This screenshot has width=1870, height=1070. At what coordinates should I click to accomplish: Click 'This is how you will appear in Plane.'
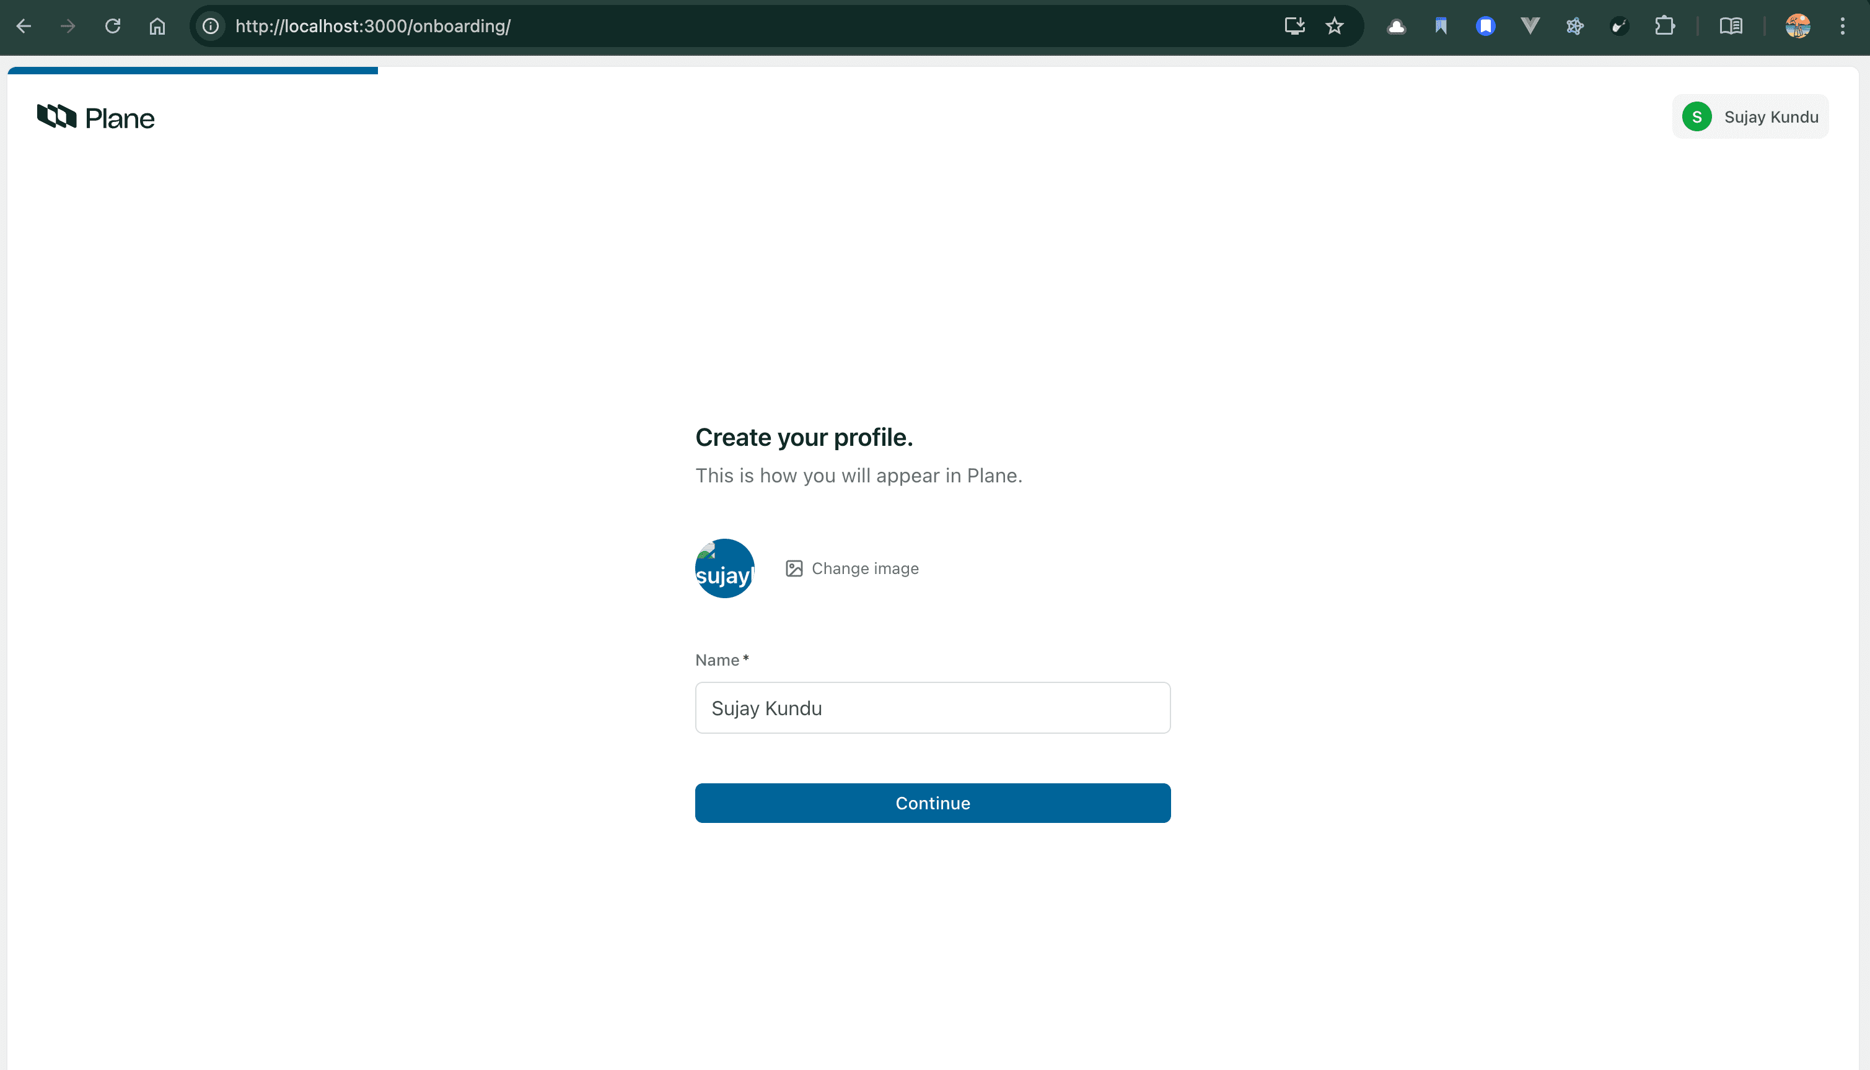(x=858, y=476)
